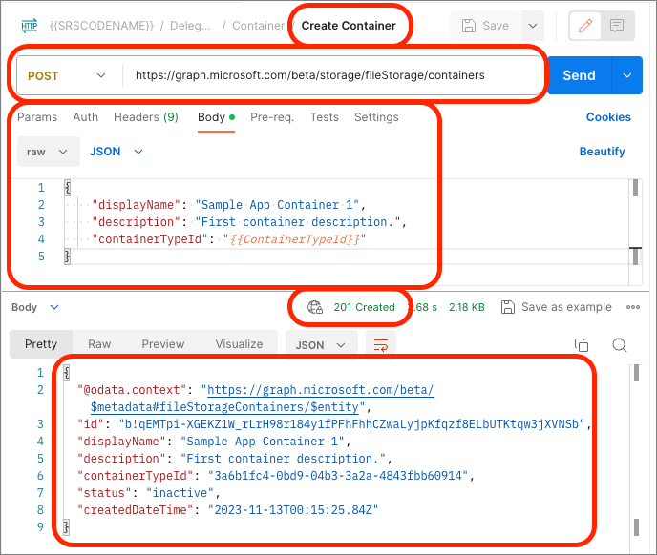Click the 201 Created status text
The width and height of the screenshot is (657, 555).
pyautogui.click(x=364, y=307)
